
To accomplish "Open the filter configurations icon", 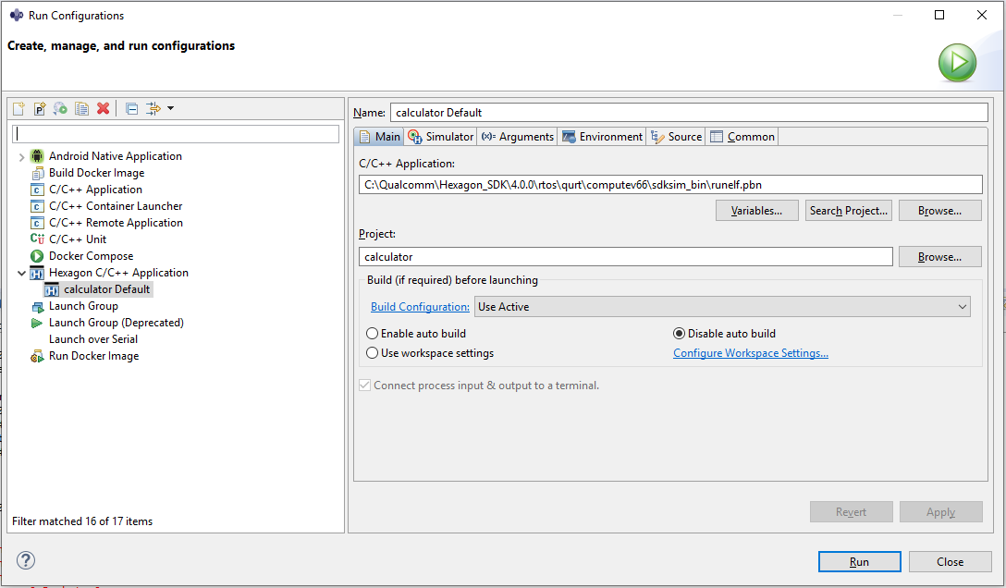I will pyautogui.click(x=153, y=108).
